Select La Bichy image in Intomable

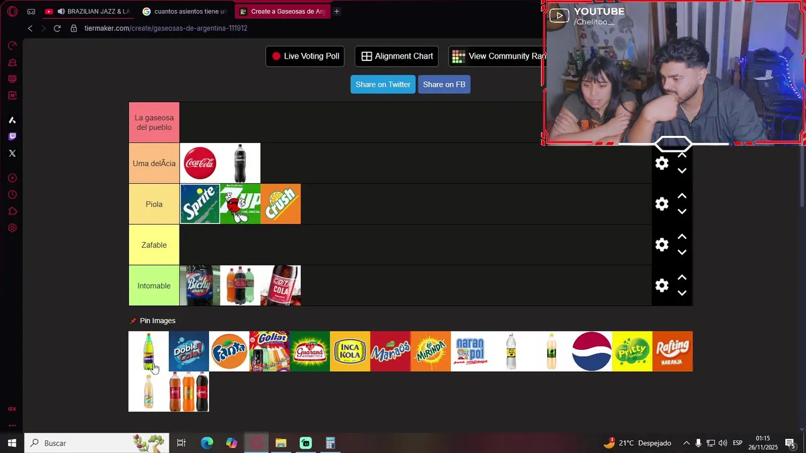tap(200, 286)
